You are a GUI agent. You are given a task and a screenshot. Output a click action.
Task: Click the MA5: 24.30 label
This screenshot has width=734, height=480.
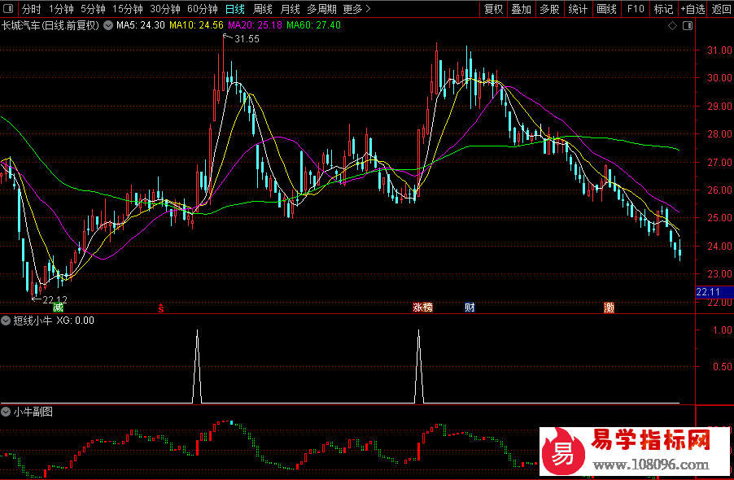(141, 25)
